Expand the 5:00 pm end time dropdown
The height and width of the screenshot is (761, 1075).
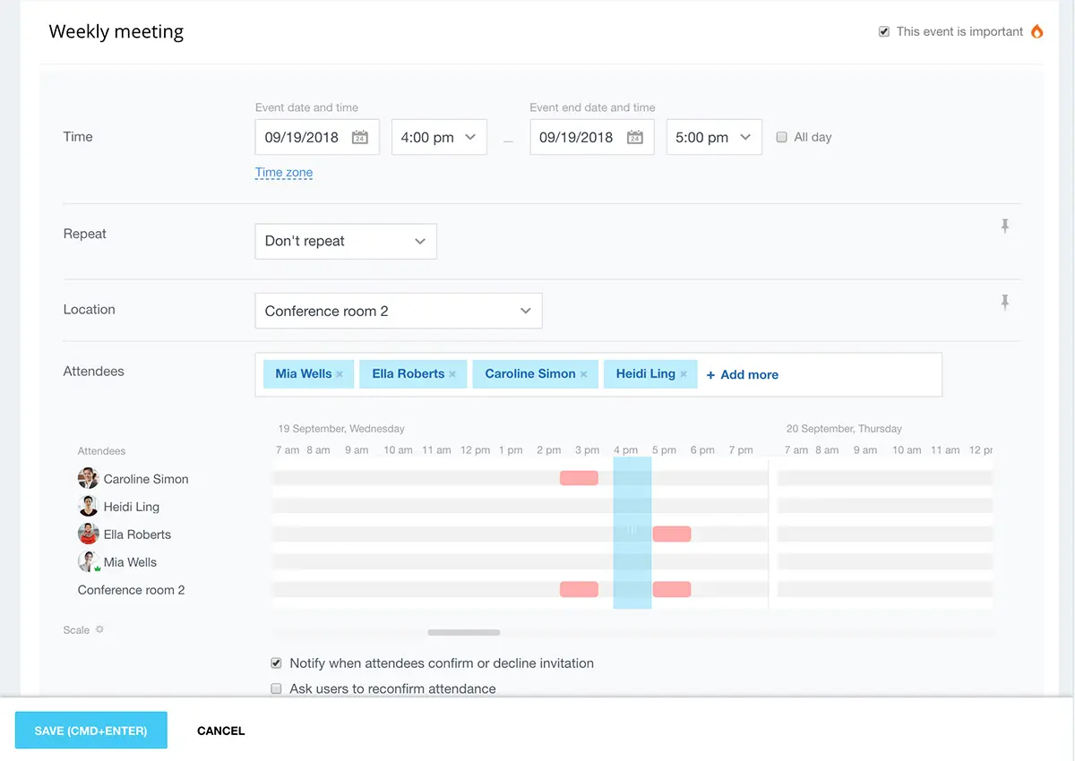point(714,138)
